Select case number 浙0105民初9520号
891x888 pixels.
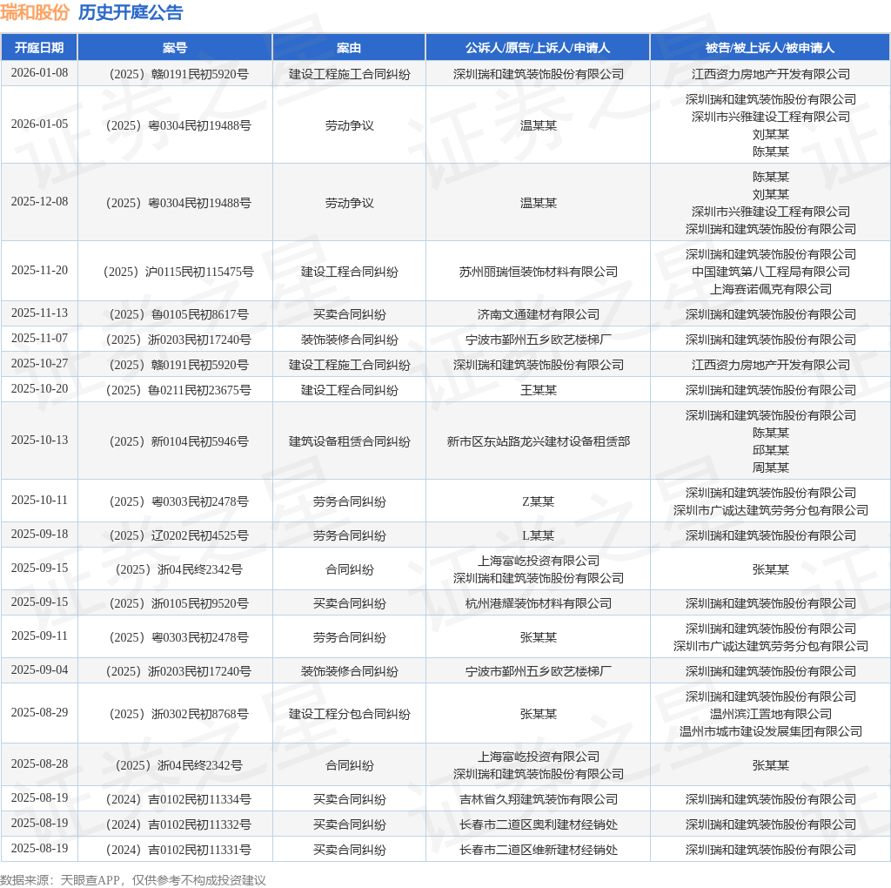(x=178, y=603)
